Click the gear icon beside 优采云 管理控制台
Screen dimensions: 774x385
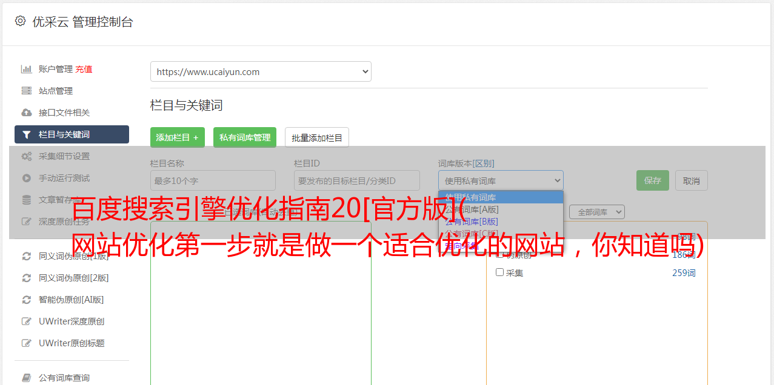20,21
